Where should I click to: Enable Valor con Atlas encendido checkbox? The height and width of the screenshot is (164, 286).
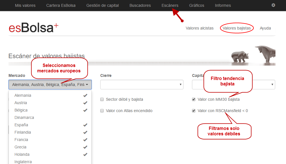[102, 111]
